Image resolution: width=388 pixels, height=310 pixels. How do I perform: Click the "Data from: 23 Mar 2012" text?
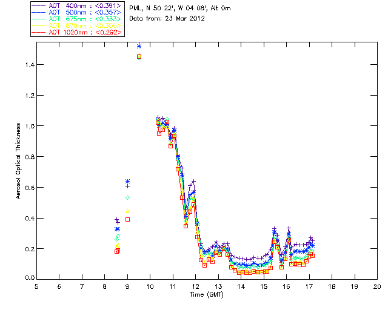tap(167, 18)
